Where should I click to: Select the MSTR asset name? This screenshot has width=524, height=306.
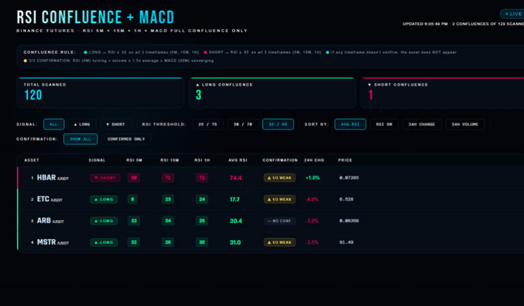click(x=46, y=242)
